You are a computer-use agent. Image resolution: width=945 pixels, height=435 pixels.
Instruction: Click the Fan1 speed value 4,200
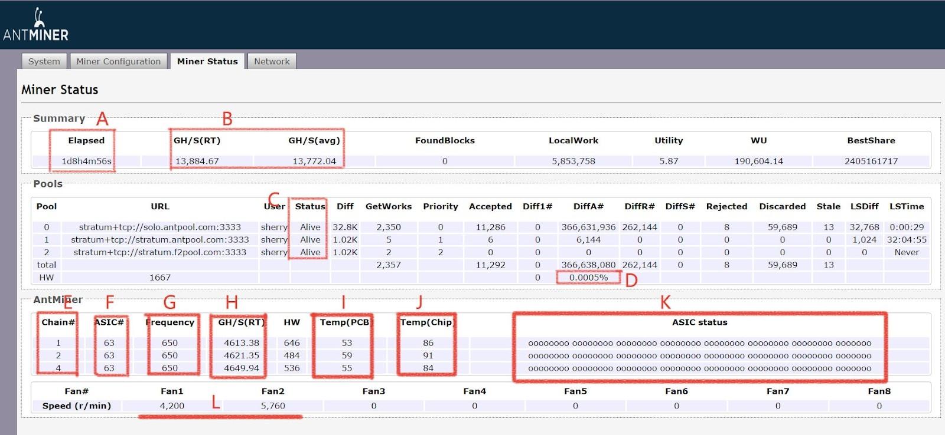click(172, 406)
